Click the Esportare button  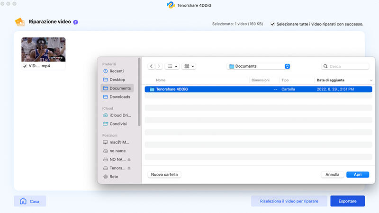point(348,201)
